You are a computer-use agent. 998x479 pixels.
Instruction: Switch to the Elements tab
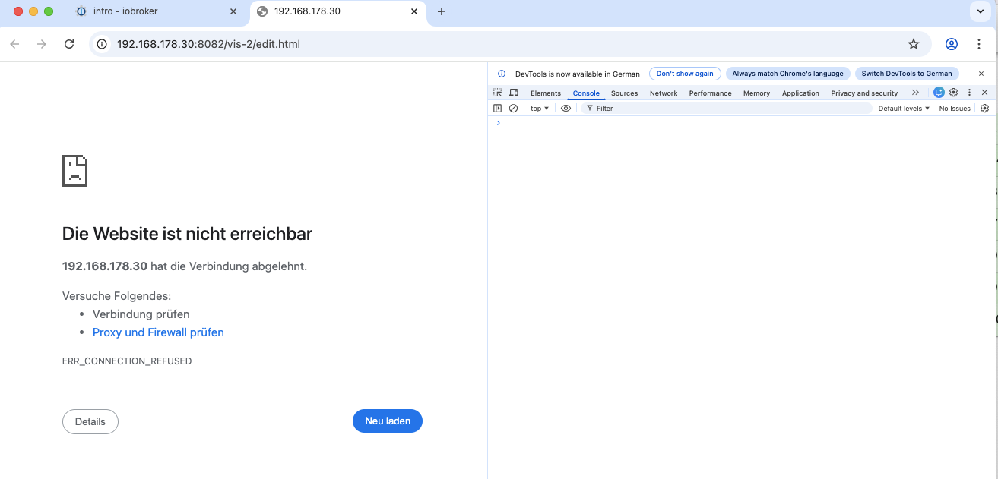coord(546,93)
